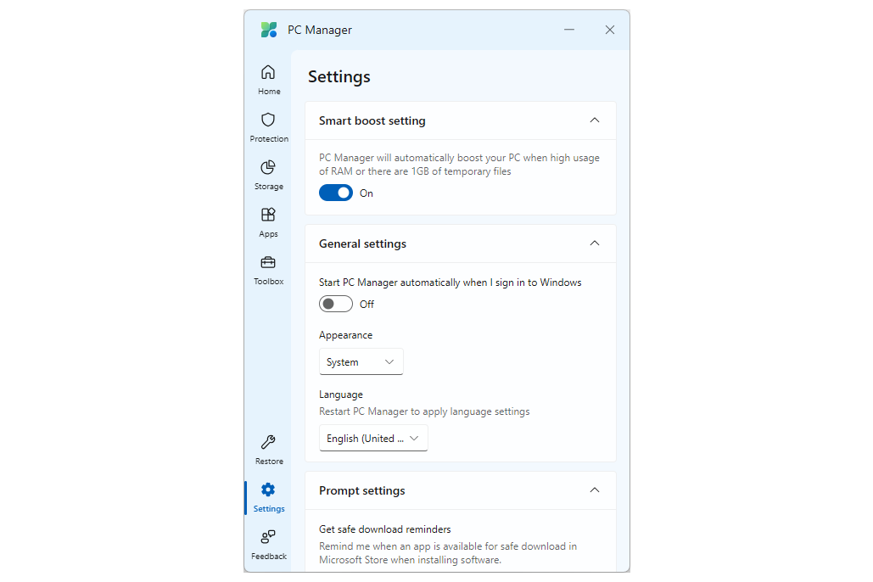This screenshot has height=582, width=873.
Task: Open the Protection shield section
Action: click(x=268, y=127)
